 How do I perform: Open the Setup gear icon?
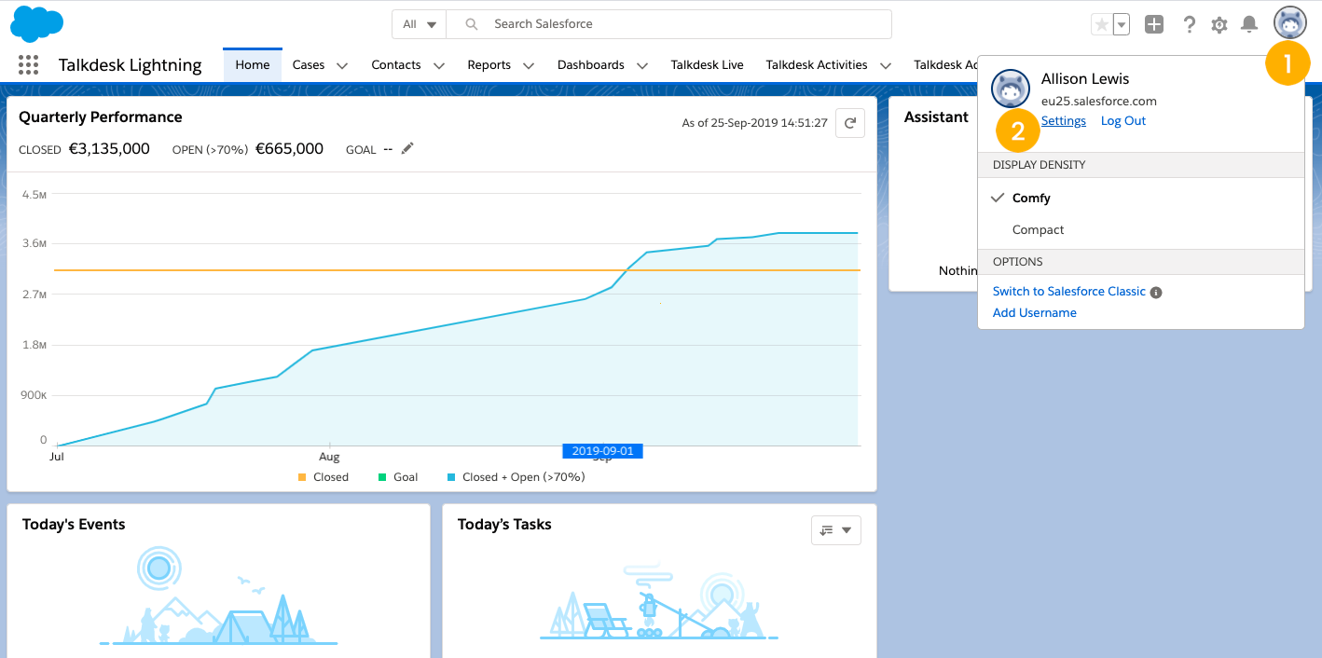point(1219,25)
